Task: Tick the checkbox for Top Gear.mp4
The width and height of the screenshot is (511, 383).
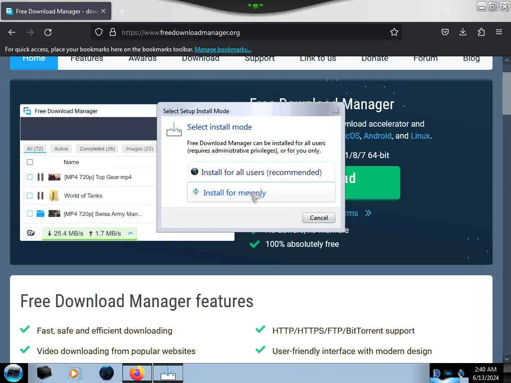Action: pyautogui.click(x=29, y=177)
